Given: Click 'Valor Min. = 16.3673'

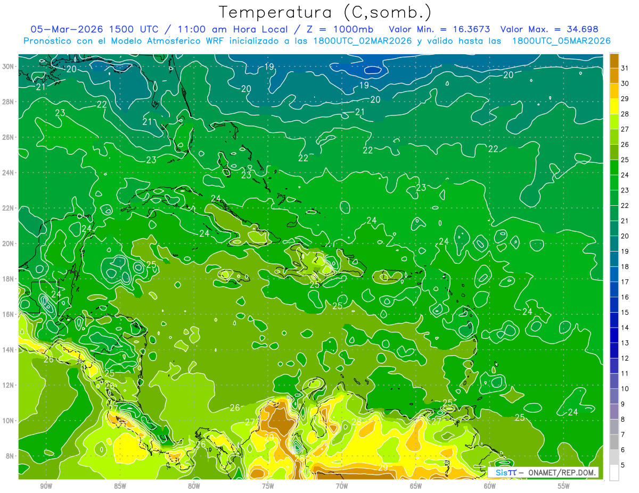Looking at the screenshot, I should click(x=440, y=29).
